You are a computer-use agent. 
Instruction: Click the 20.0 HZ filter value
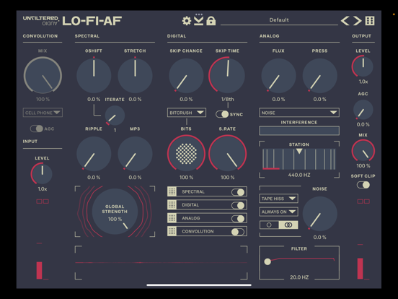tap(299, 277)
